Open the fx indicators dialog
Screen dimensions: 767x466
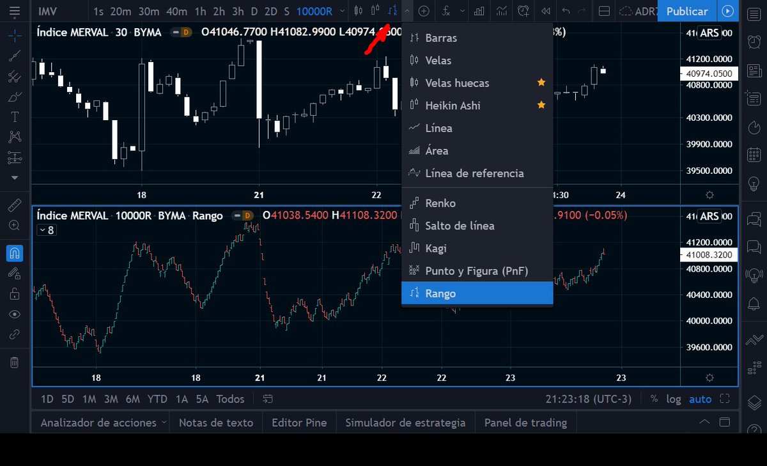coord(447,11)
